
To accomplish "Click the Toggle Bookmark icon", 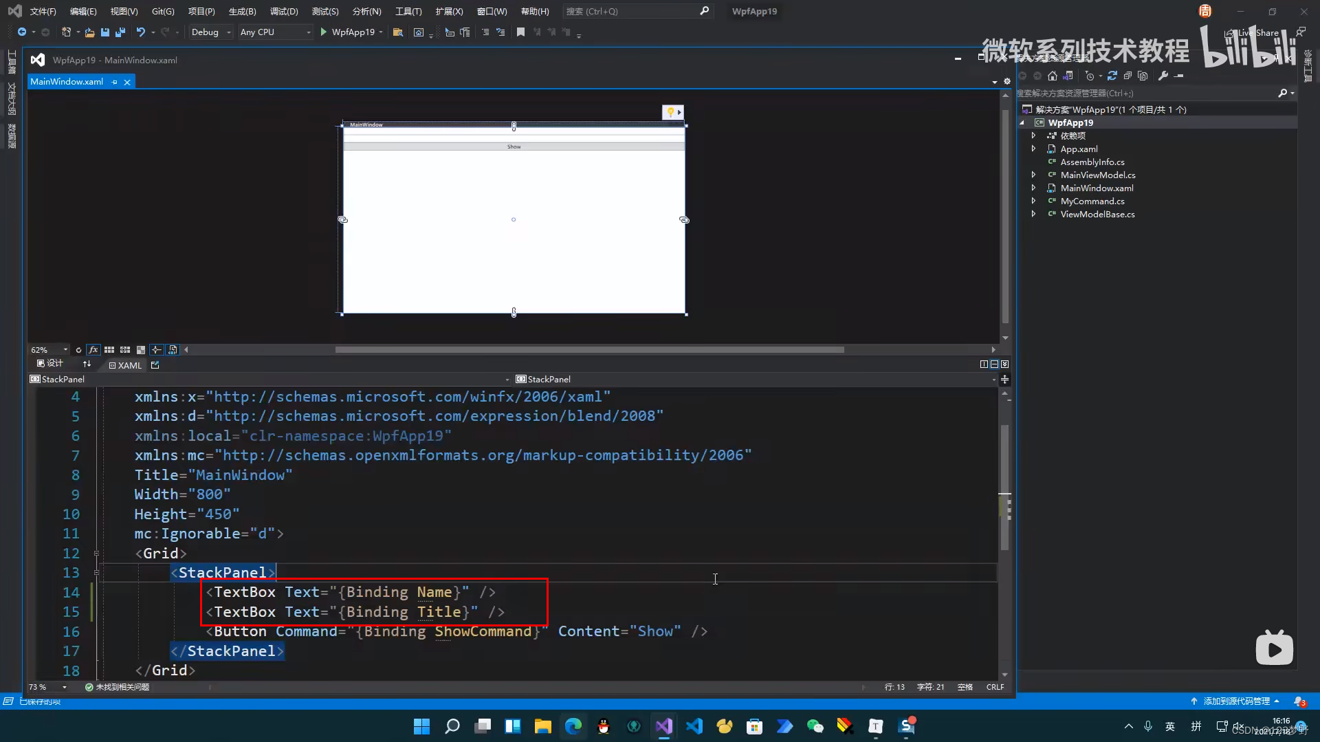I will pyautogui.click(x=520, y=32).
